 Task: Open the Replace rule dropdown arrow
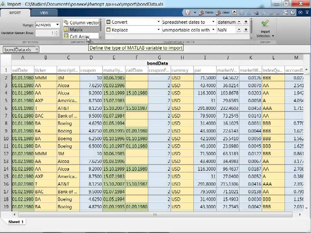pos(158,30)
